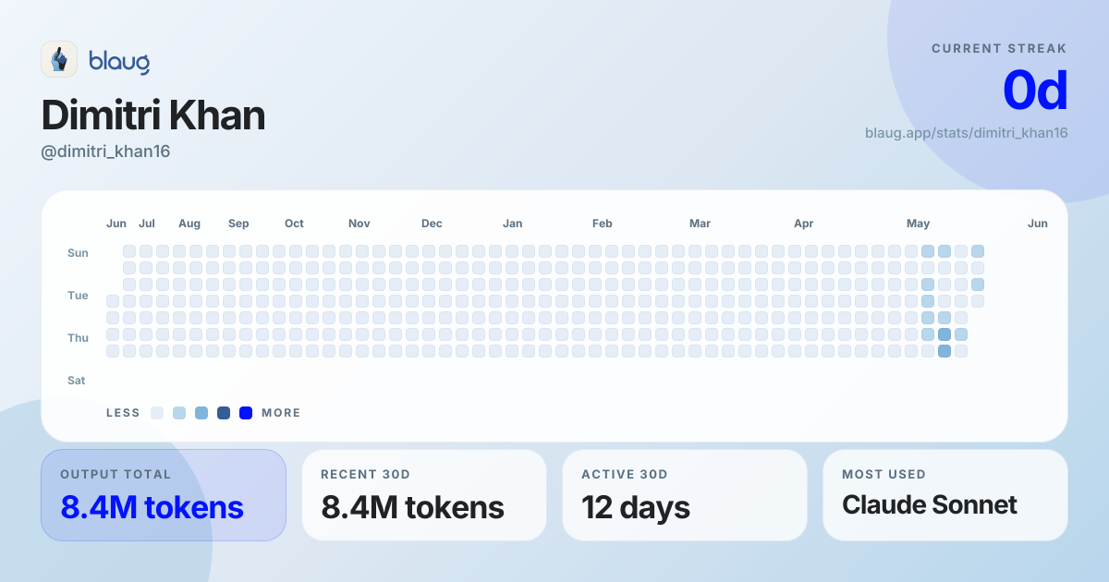Viewport: 1109px width, 582px height.
Task: Click the blaug wordmark
Action: 119,61
